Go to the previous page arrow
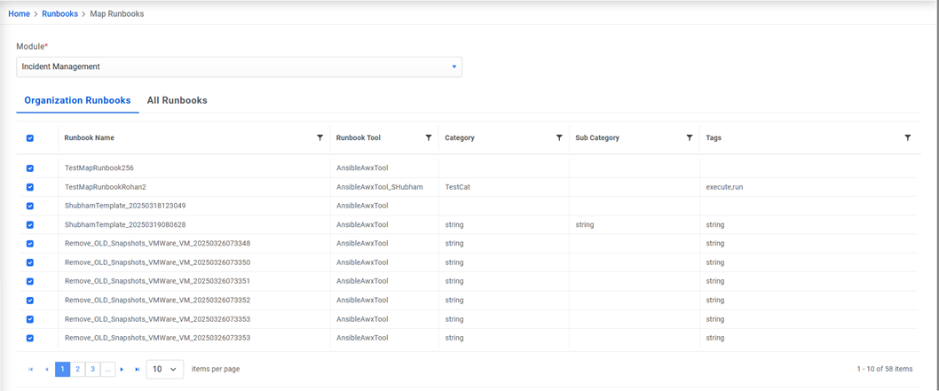The image size is (939, 391). (x=47, y=370)
